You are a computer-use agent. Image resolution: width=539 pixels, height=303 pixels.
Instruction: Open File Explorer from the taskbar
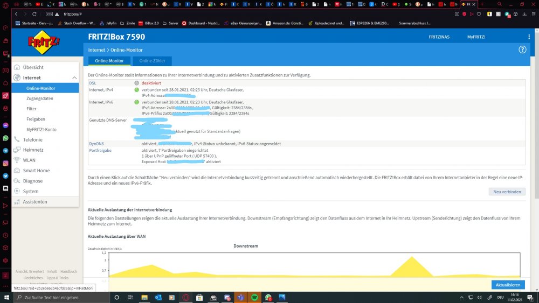tap(144, 297)
